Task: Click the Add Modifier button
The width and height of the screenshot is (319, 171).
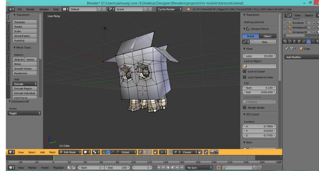Action: 300,57
